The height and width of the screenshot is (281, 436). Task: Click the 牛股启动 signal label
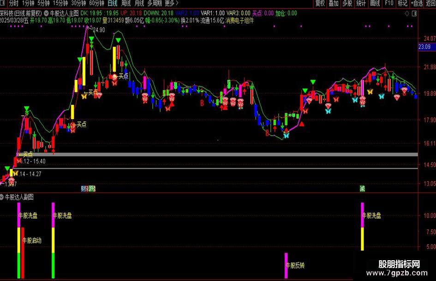tap(32, 240)
